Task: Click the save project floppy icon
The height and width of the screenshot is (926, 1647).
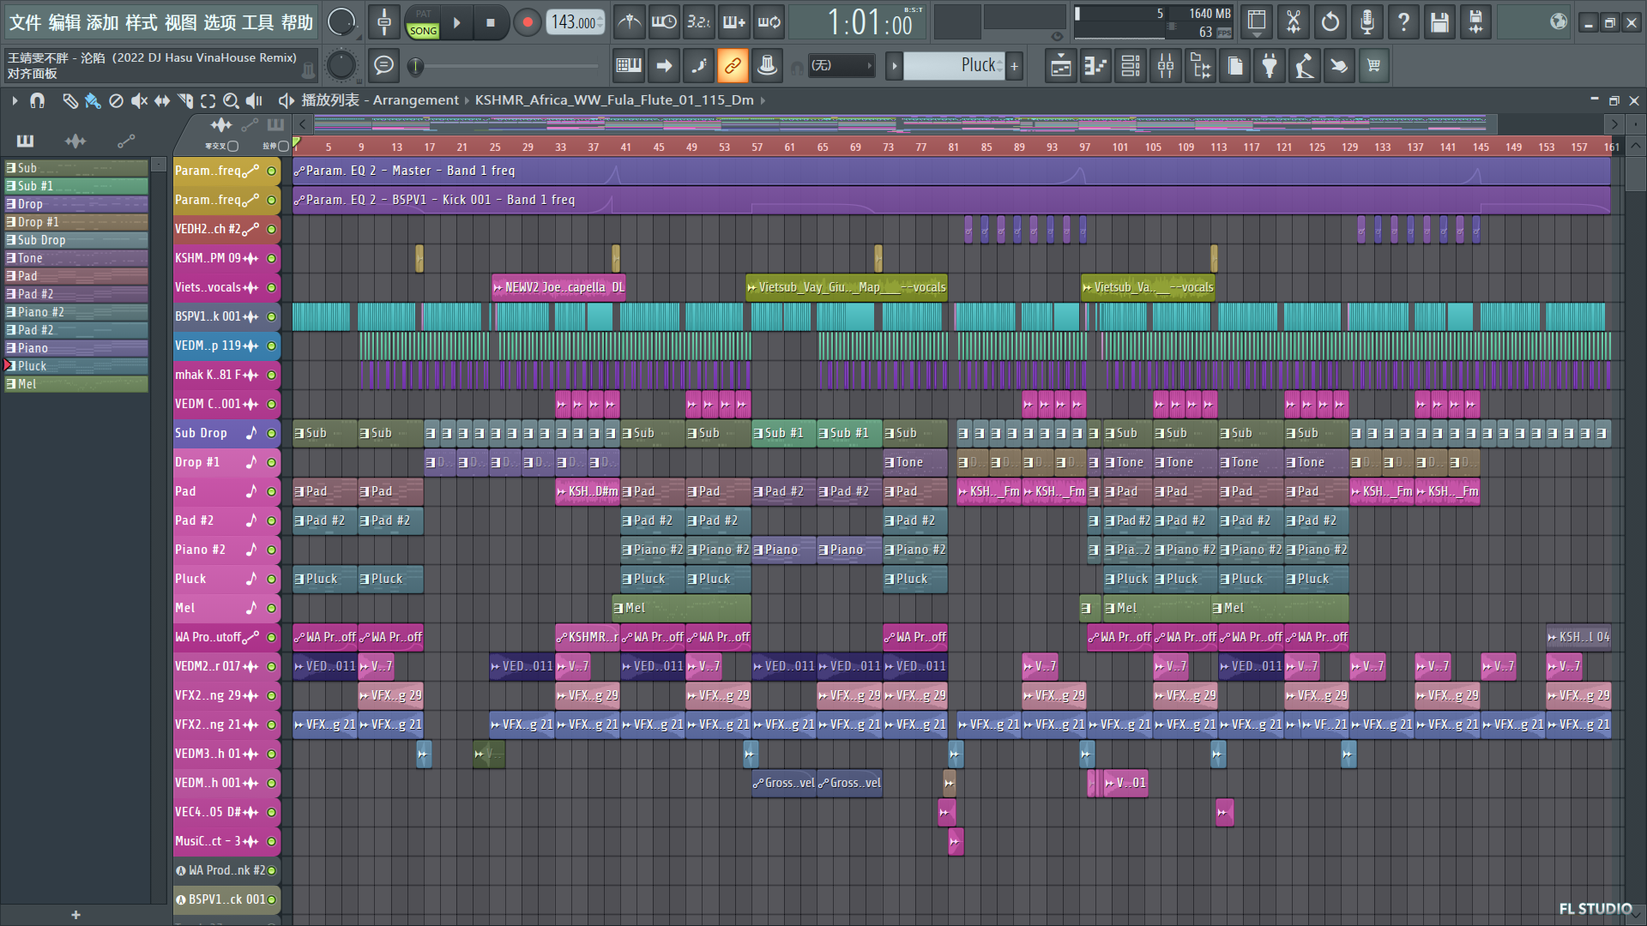Action: coord(1439,22)
